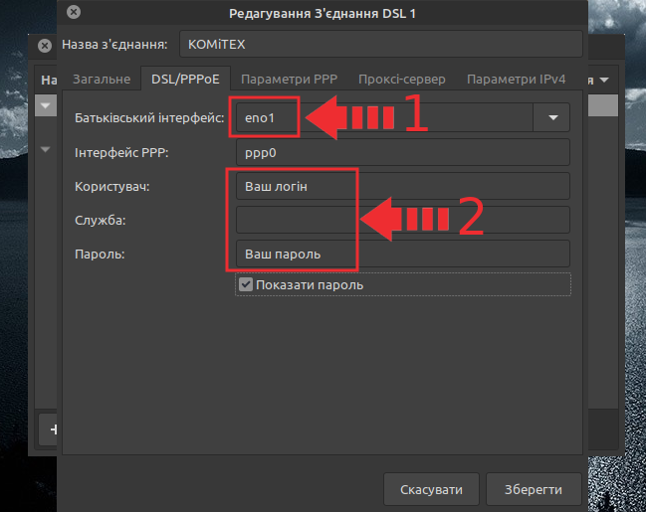Go to the Параметри IPv4 tab
This screenshot has width=646, height=512.
click(516, 79)
